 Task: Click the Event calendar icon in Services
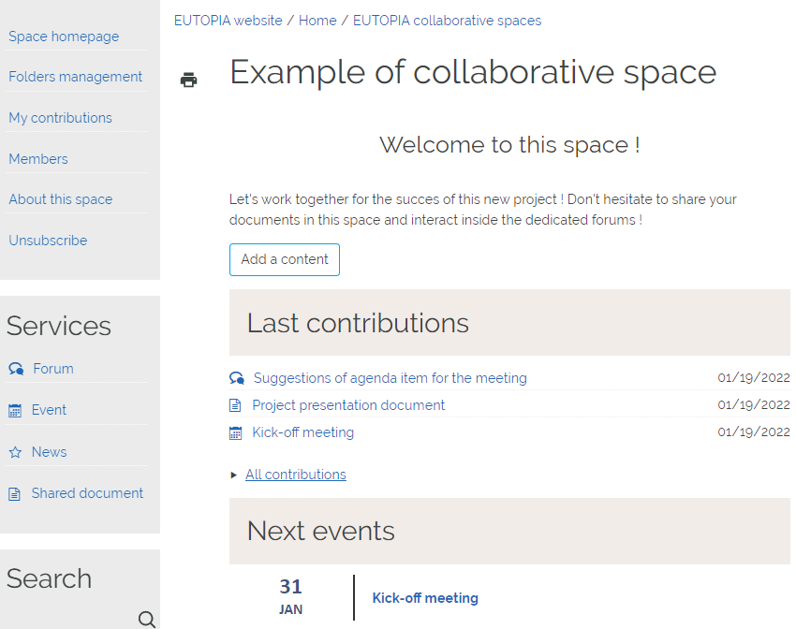pos(15,410)
